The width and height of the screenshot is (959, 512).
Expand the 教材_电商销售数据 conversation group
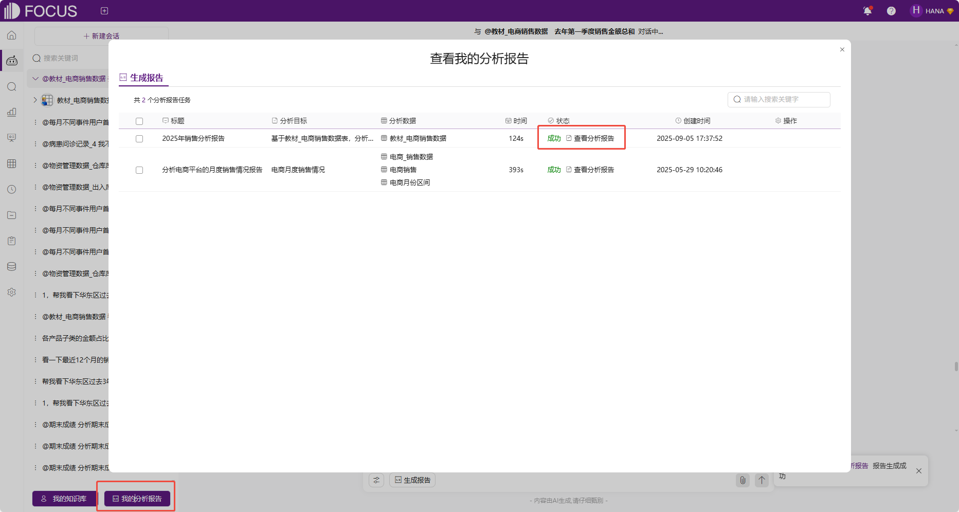point(34,100)
